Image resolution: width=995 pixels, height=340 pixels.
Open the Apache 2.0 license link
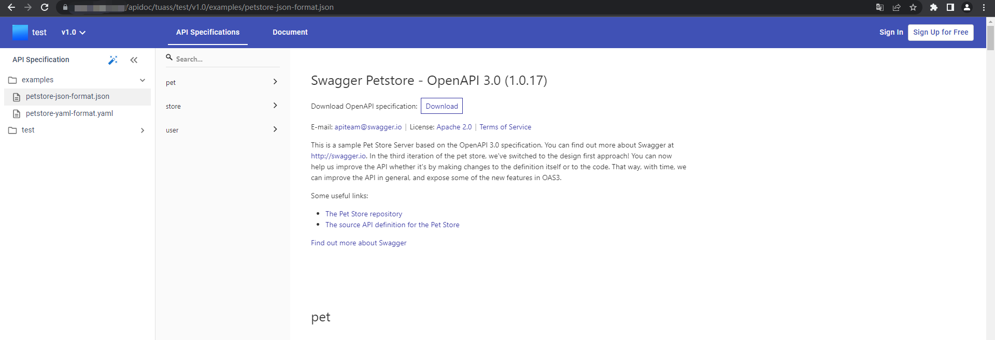coord(454,127)
